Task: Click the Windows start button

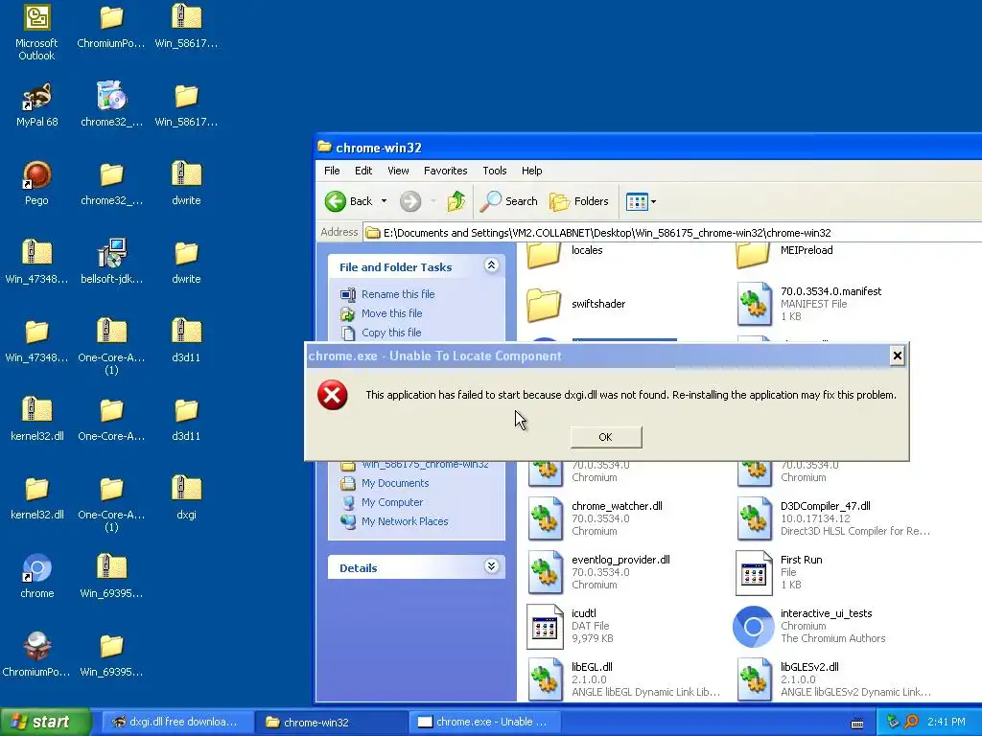Action: [46, 722]
